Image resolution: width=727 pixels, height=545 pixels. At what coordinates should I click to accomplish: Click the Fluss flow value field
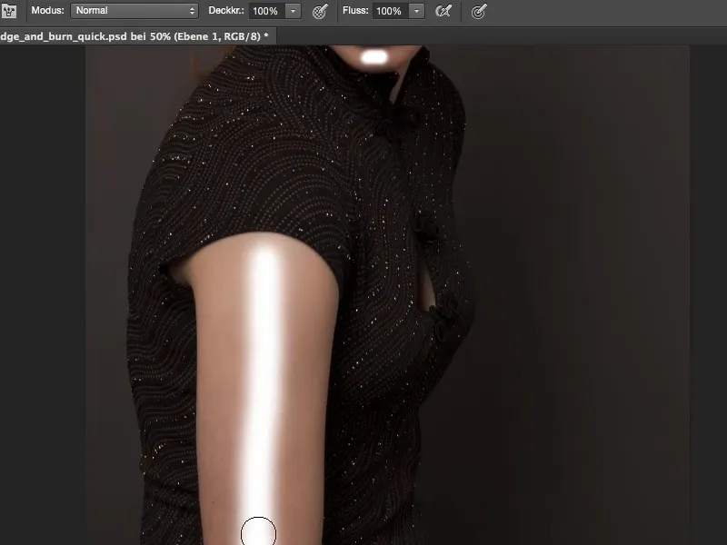pos(390,11)
